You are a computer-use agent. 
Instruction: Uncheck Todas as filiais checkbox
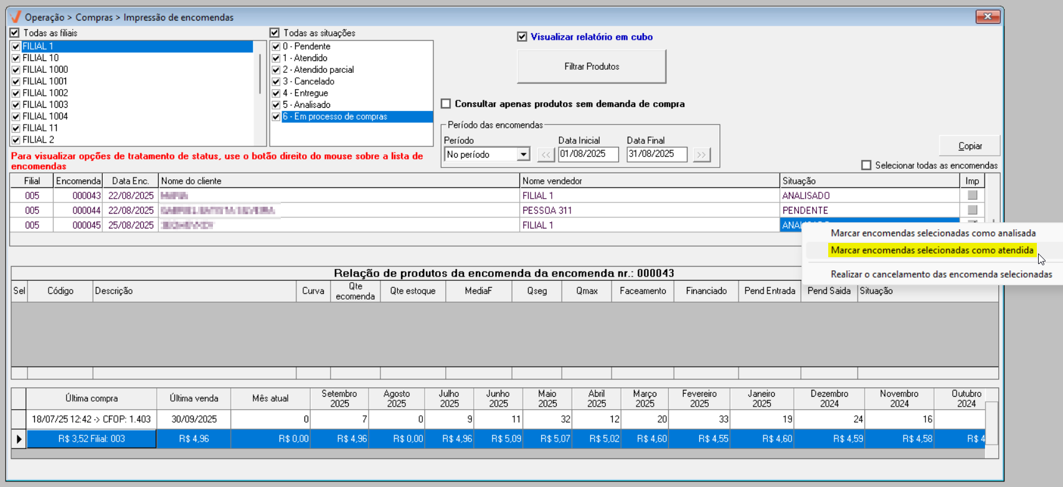point(15,33)
